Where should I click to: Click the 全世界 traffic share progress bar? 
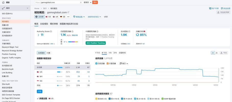(x=60, y=68)
